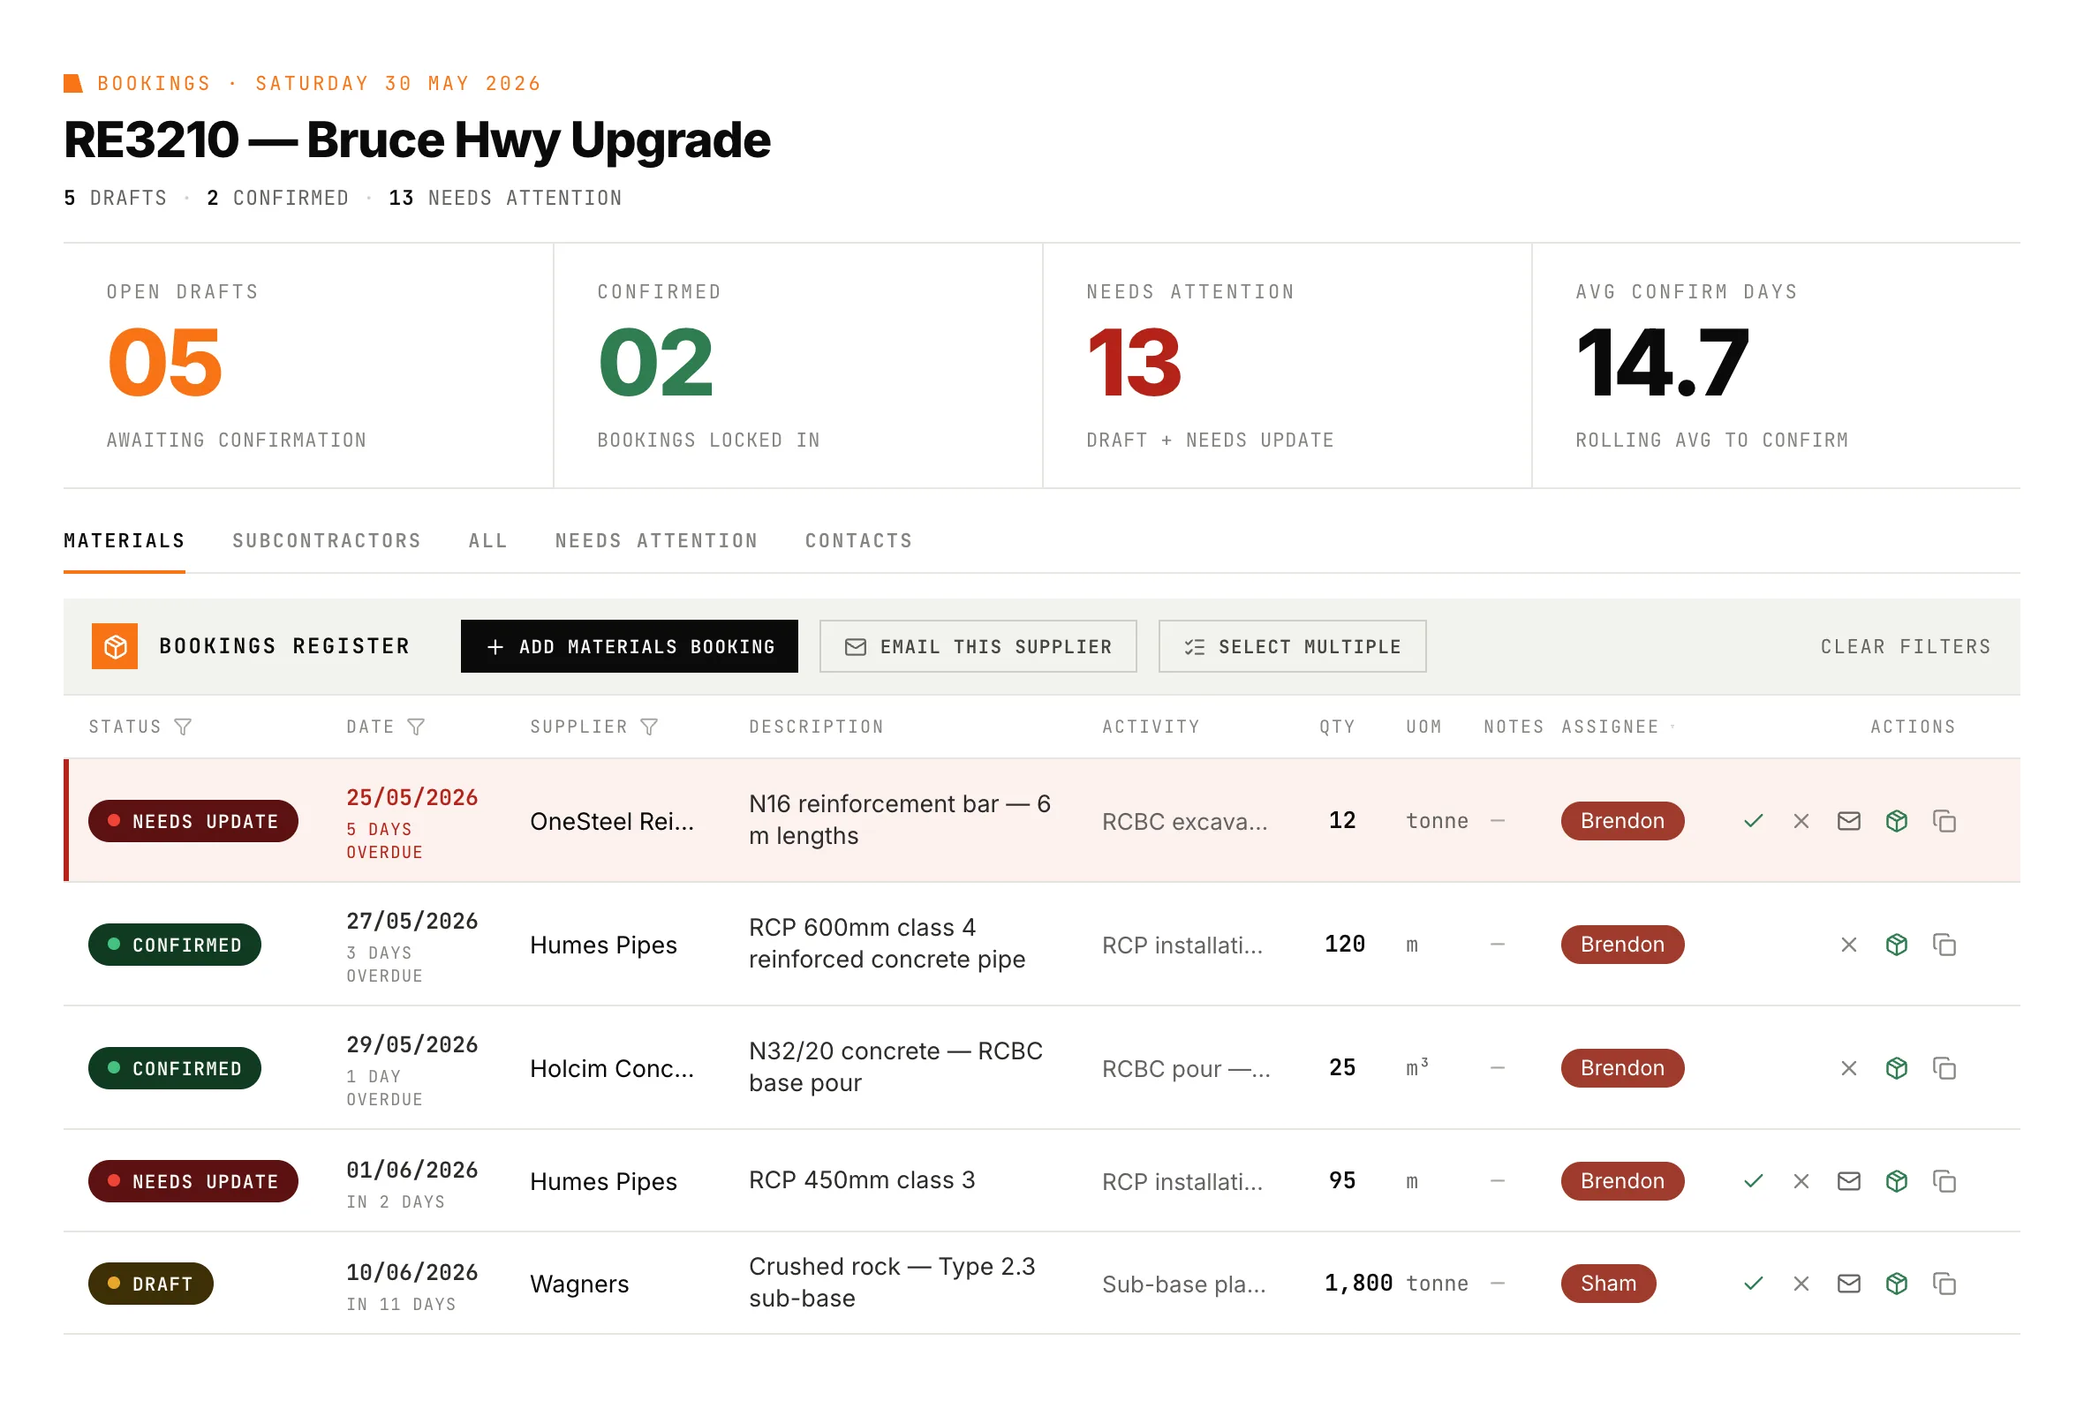The image size is (2084, 1416).
Task: Go to the Needs Attention tab
Action: (656, 541)
